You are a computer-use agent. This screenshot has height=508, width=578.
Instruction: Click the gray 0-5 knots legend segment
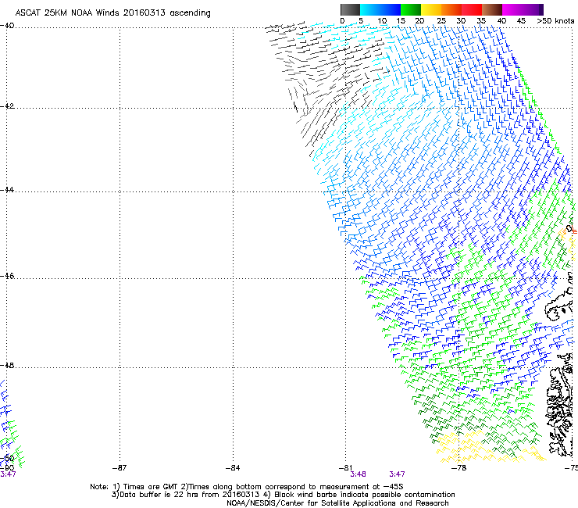350,9
